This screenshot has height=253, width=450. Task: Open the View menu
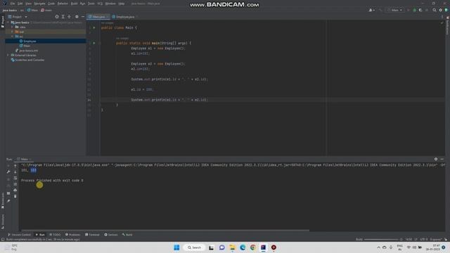click(x=28, y=4)
